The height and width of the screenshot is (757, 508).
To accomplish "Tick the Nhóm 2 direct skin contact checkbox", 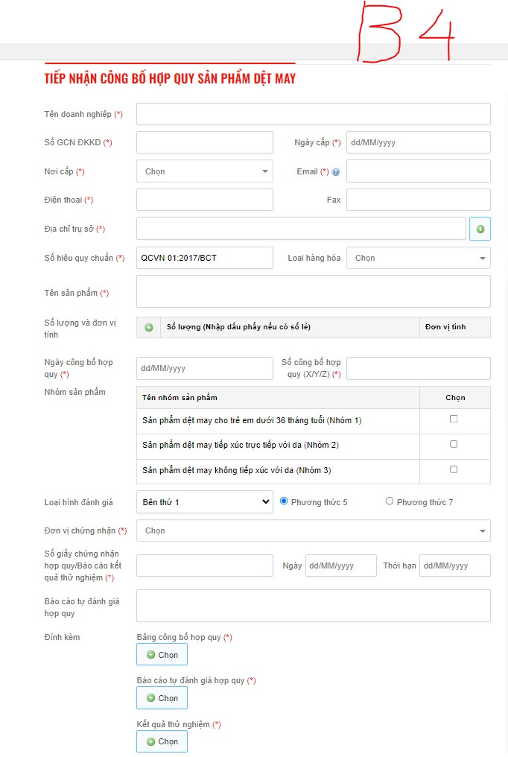I will 454,444.
